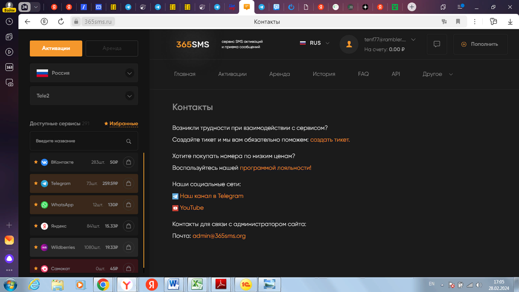Toggle favorite star for ВКонтакте
This screenshot has height=292, width=519.
pyautogui.click(x=36, y=162)
